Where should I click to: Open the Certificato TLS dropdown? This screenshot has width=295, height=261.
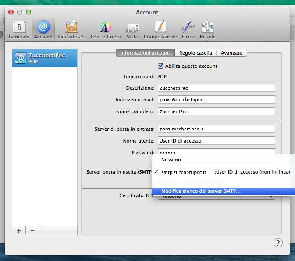(x=217, y=197)
